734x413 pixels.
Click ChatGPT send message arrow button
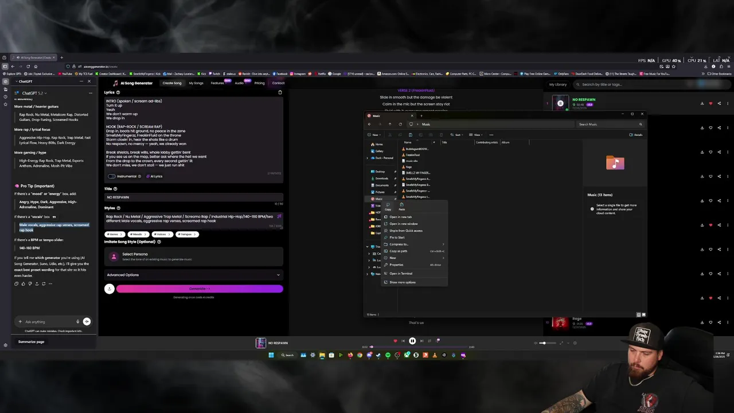87,322
